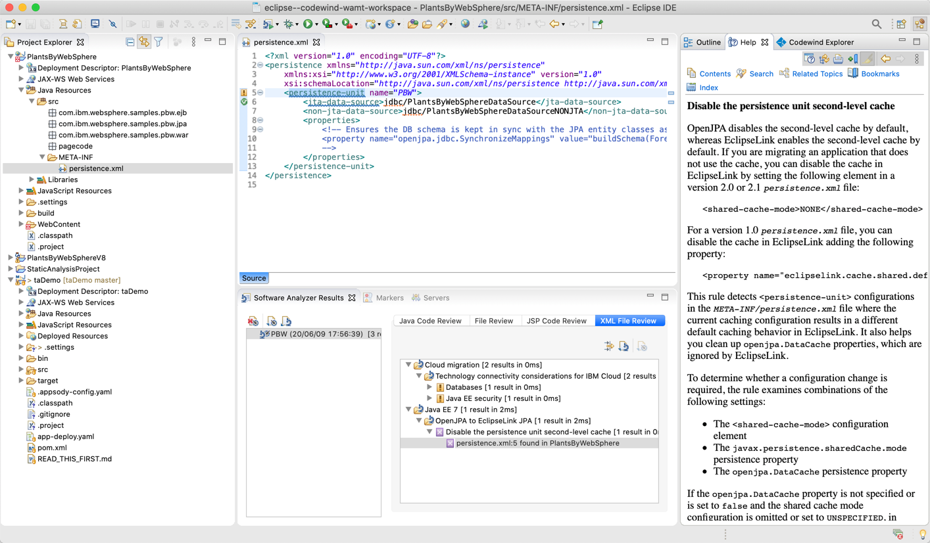Collapse the META-INF folder
This screenshot has height=543, width=930.
[42, 157]
